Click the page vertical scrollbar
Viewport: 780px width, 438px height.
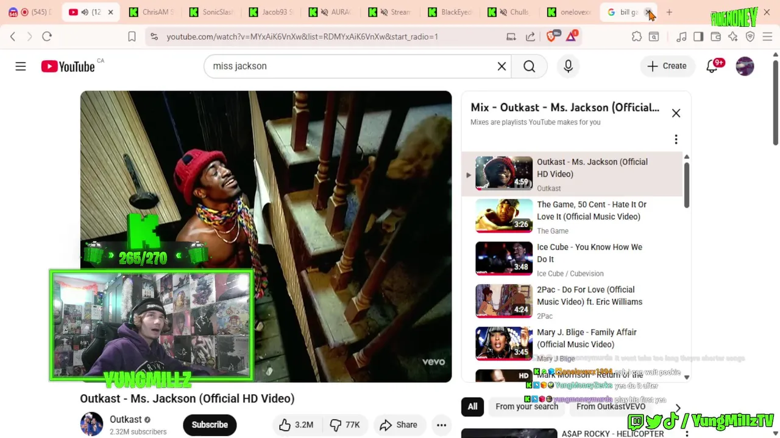pos(775,102)
